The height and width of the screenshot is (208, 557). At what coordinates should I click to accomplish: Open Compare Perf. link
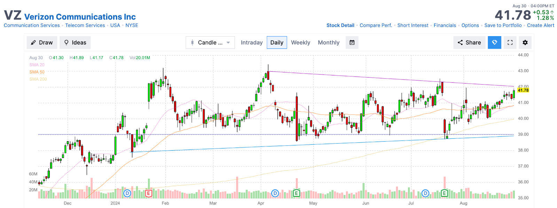tap(376, 25)
